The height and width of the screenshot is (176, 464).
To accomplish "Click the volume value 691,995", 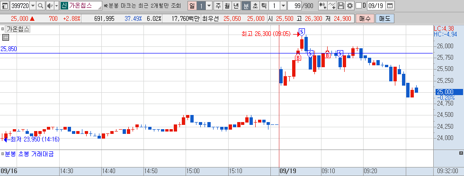I will (x=104, y=18).
